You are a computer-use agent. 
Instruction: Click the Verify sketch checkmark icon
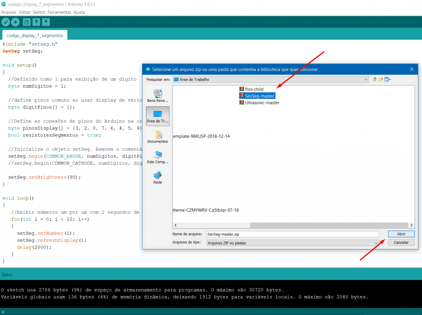5,22
